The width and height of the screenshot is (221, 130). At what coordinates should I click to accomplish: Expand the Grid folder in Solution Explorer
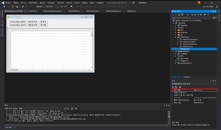pos(175,30)
